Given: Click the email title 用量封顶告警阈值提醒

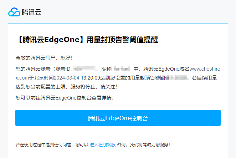Looking at the screenshot, I should (122, 40).
